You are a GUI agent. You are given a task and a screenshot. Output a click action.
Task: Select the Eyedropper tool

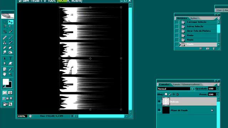10,69
